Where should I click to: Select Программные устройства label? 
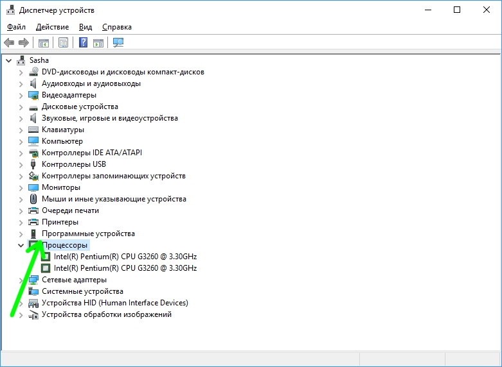point(88,234)
